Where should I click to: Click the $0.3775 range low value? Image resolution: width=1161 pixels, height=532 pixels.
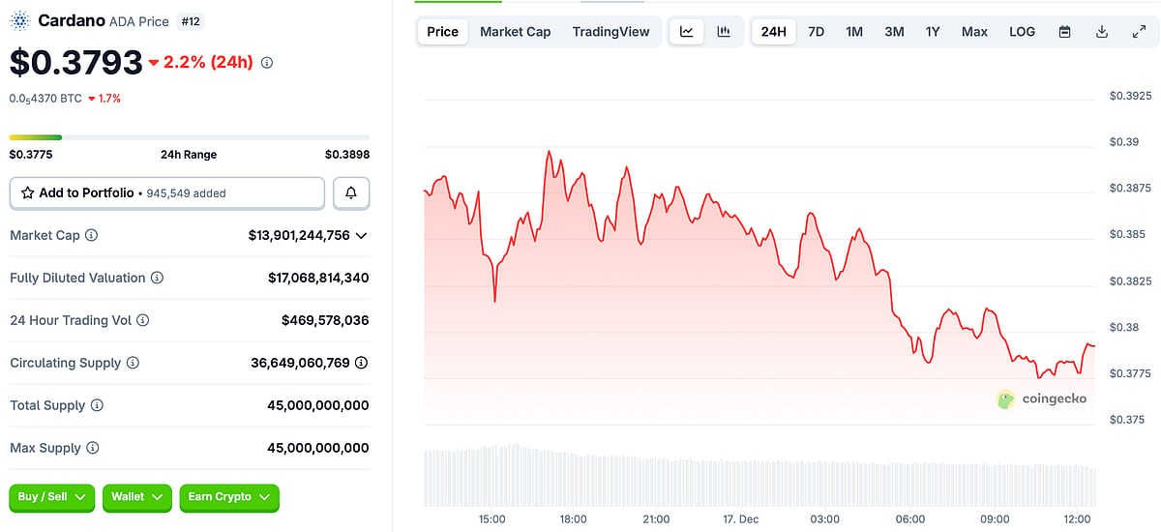click(x=31, y=155)
